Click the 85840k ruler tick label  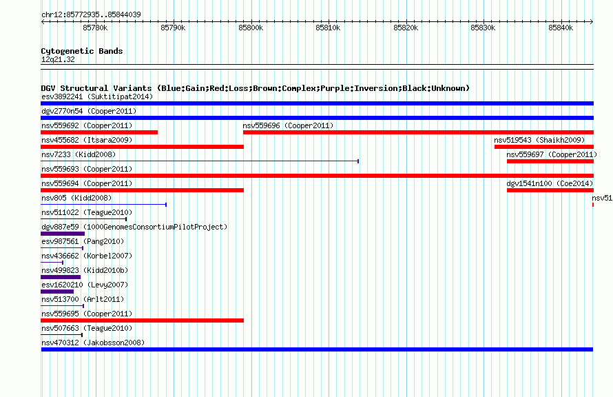tap(561, 28)
